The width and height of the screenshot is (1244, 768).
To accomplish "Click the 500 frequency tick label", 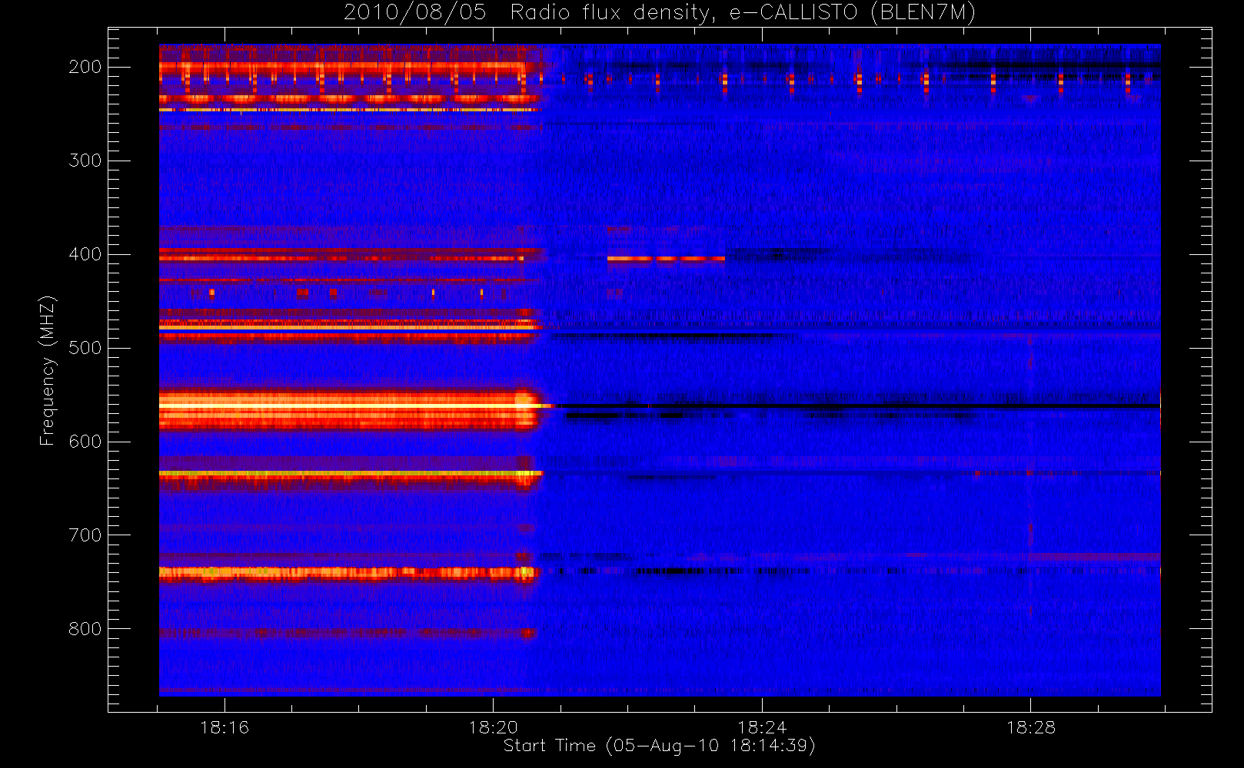I will coord(85,348).
